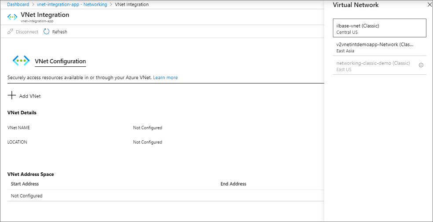Click the End Address column header
433x222 pixels.
(x=233, y=184)
